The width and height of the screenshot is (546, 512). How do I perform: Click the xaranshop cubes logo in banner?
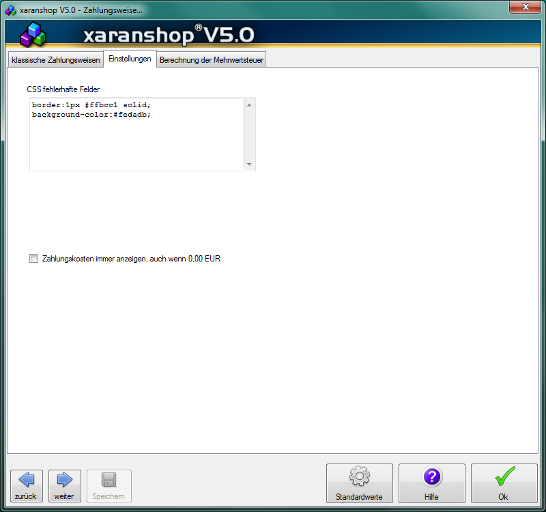(x=33, y=35)
